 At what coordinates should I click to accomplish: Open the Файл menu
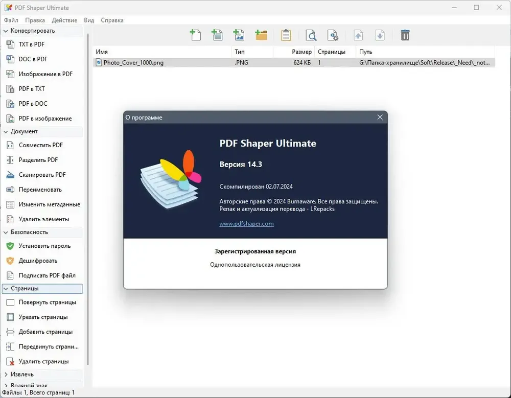click(x=11, y=20)
